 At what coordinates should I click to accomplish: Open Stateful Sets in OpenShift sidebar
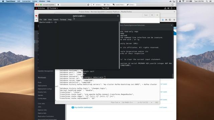42,92
